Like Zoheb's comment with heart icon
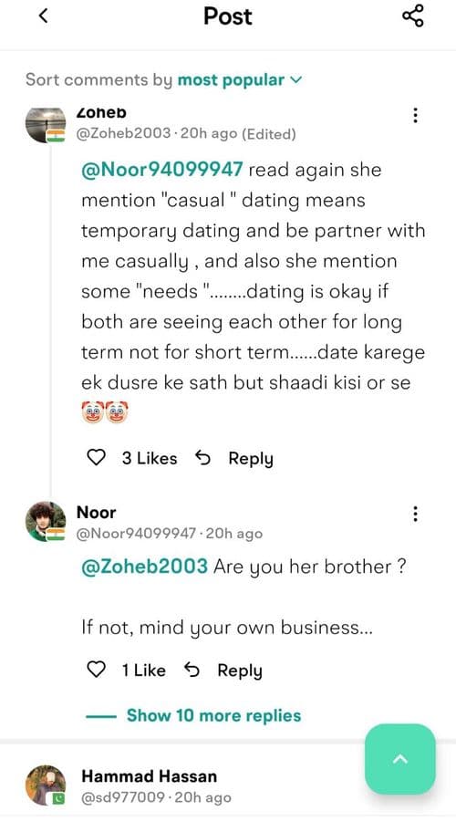456x832 pixels. pos(96,457)
